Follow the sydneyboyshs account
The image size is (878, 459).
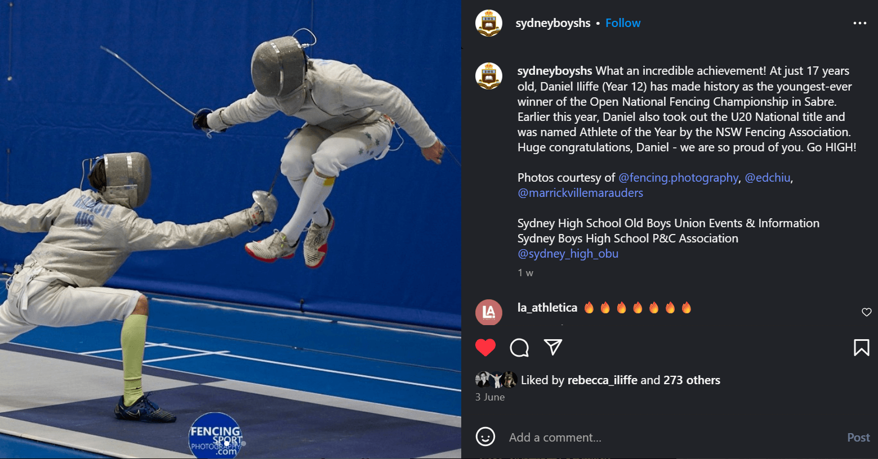click(x=623, y=23)
